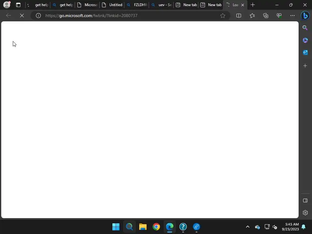The image size is (312, 234).
Task: Switch to the 'uev - Se' tab
Action: 161,5
